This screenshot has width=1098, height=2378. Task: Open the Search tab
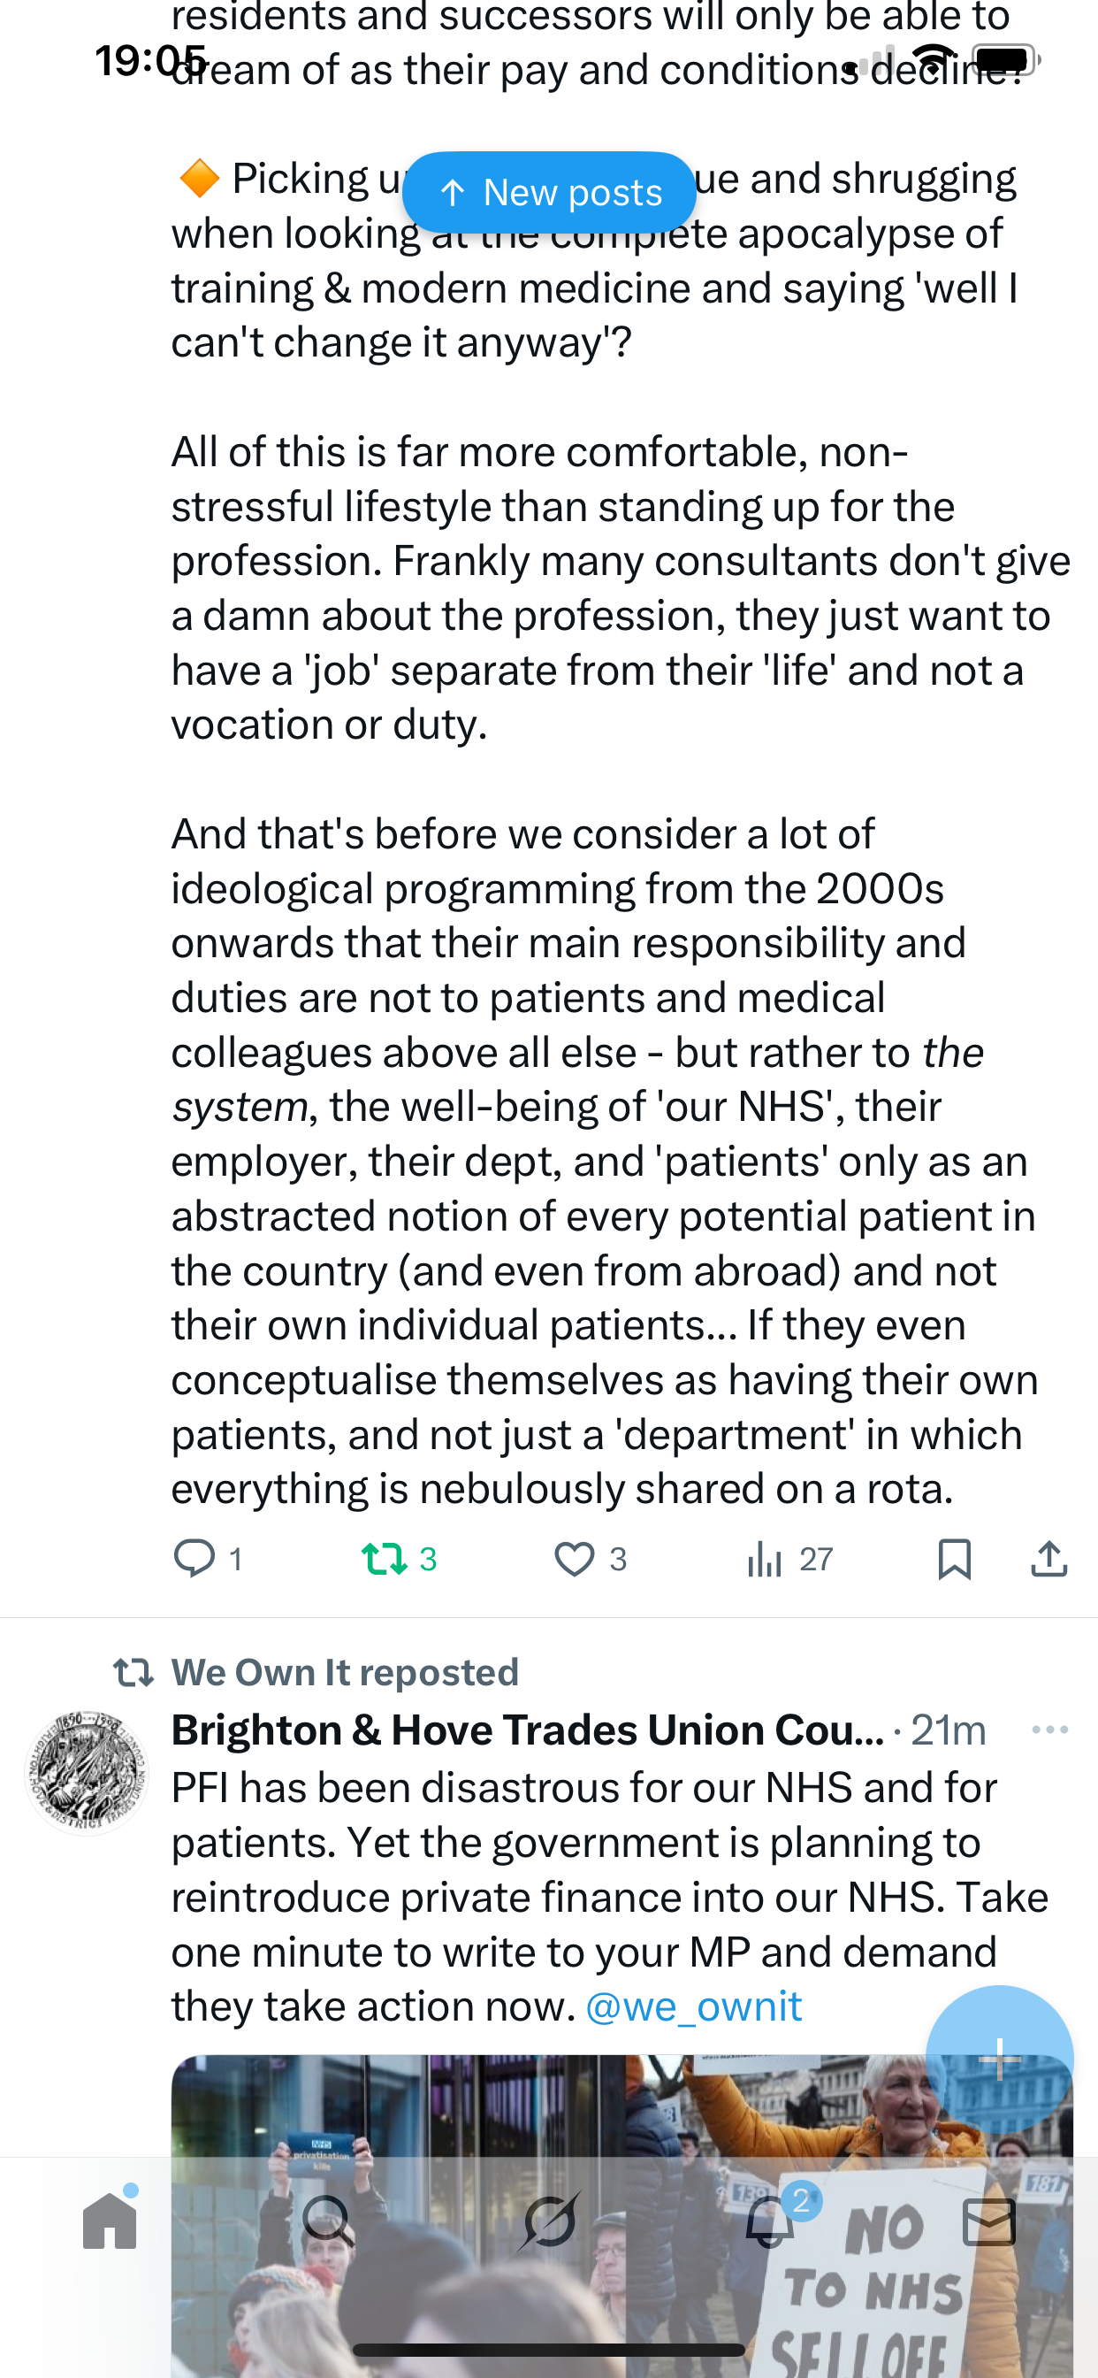(x=329, y=2221)
